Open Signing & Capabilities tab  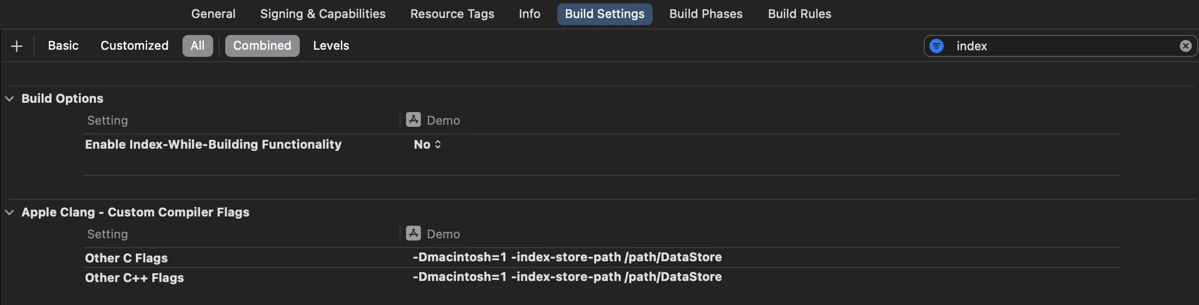(323, 14)
